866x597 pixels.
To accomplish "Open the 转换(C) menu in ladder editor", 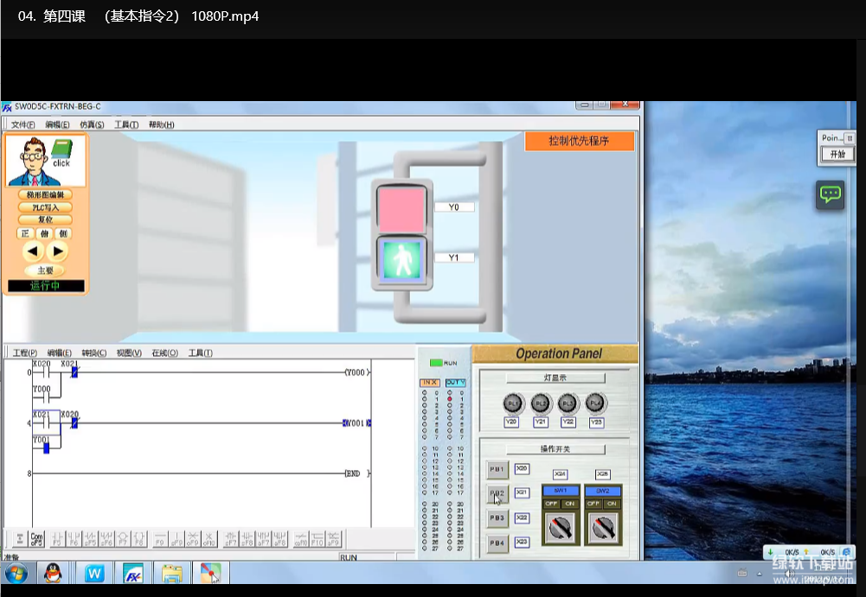I will coord(93,352).
